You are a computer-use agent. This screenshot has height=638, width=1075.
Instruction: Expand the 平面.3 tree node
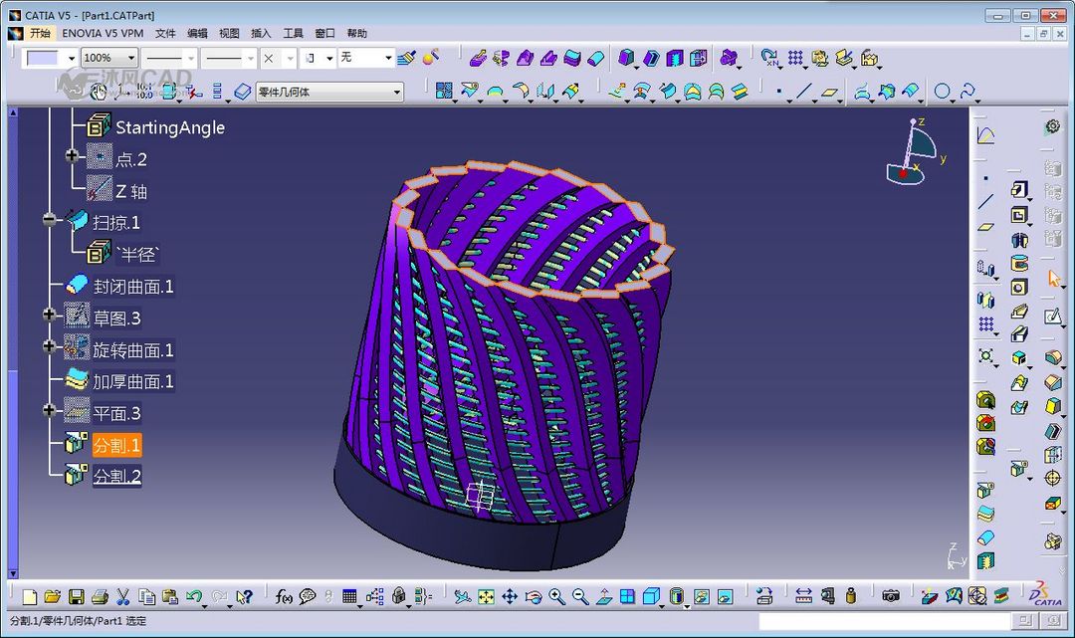pyautogui.click(x=49, y=410)
